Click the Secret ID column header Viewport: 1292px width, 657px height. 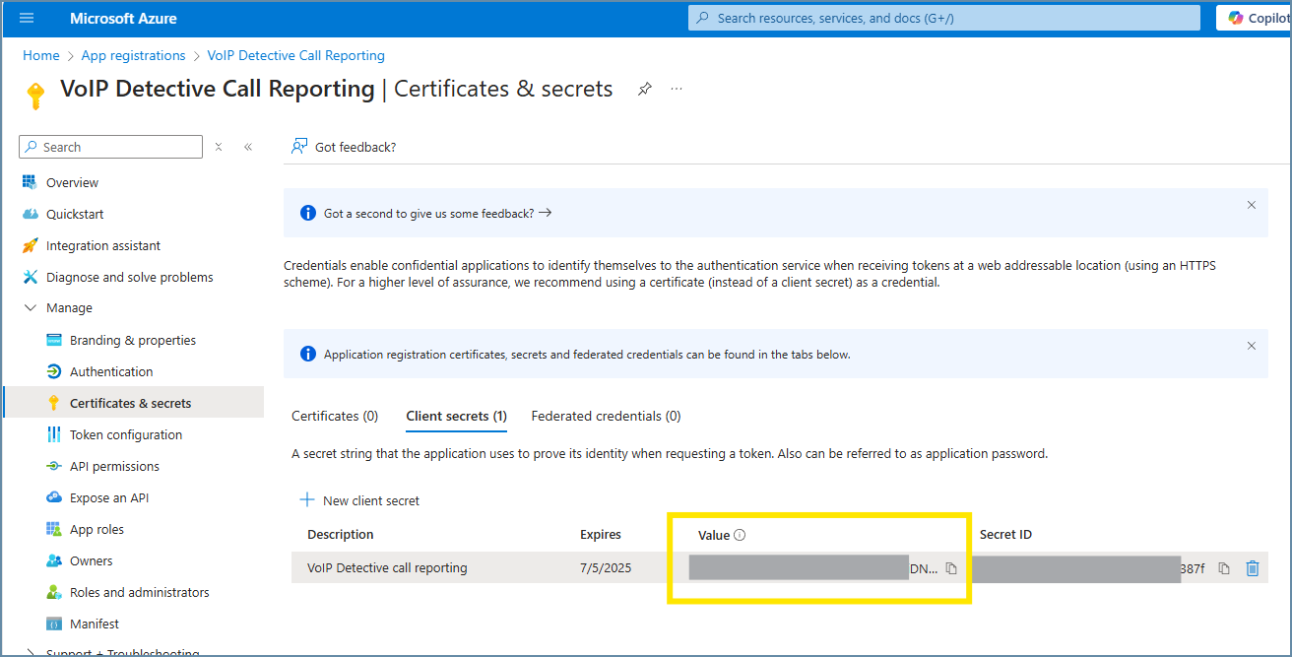coord(1005,535)
